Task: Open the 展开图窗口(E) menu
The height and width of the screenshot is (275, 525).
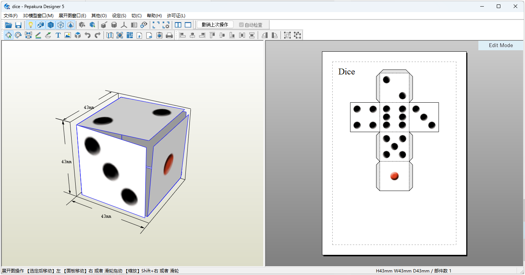Action: coord(72,16)
